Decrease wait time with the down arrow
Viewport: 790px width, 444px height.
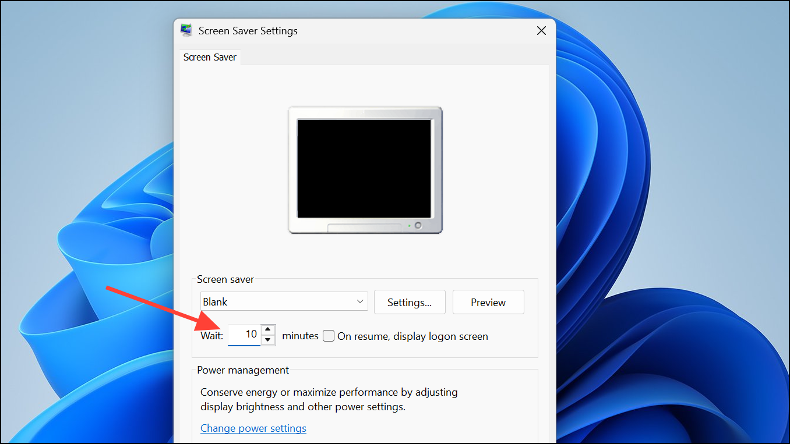(x=267, y=340)
